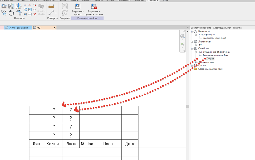Use Trim/Extend Multiple Elements tool
This screenshot has width=255, height=160.
(30, 14)
